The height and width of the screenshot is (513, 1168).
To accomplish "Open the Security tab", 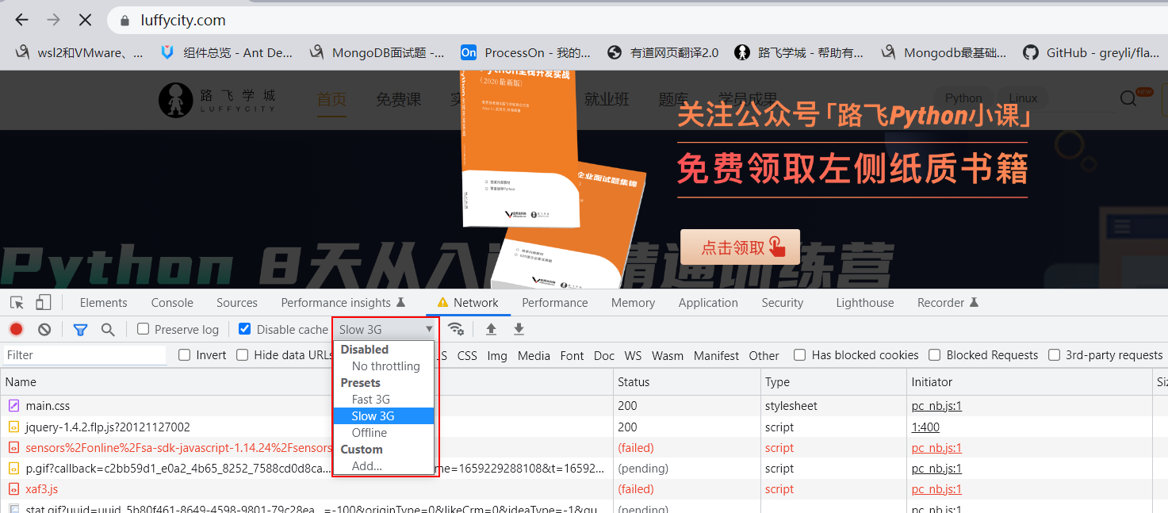I will [x=783, y=303].
